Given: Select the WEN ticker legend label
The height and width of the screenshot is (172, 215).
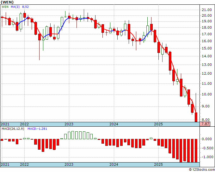Looking at the screenshot, I should [5, 7].
